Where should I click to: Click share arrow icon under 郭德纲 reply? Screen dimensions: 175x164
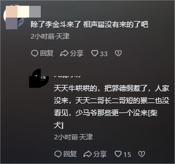click(x=87, y=154)
